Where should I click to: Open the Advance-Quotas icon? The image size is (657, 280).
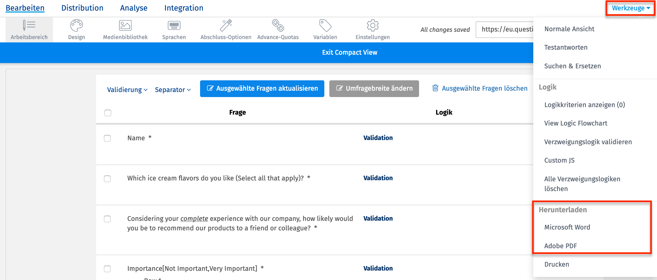point(278,25)
